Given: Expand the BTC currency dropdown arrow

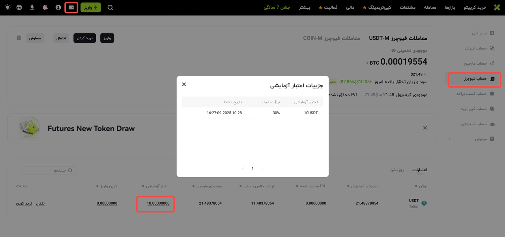Looking at the screenshot, I should [367, 63].
